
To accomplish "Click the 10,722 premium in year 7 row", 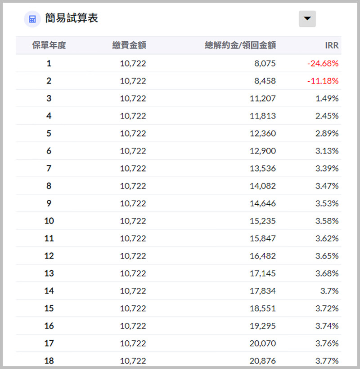I will tap(133, 168).
